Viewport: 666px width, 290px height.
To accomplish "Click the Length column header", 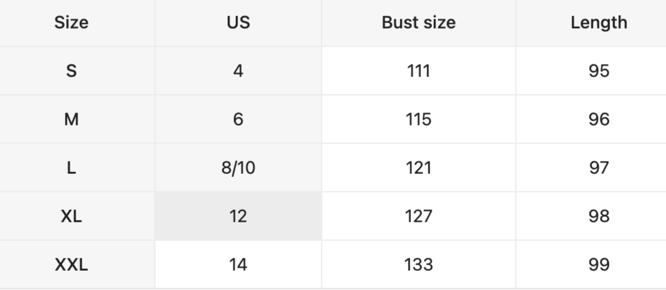I will pos(598,23).
